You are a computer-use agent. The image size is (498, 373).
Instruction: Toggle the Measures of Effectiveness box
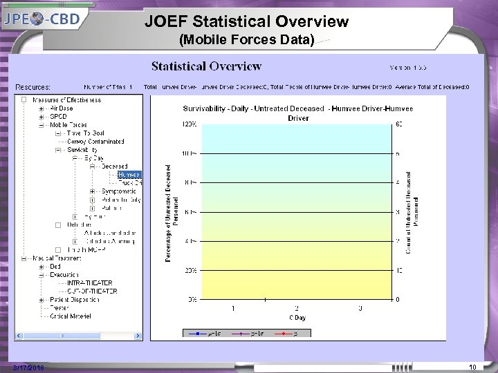24,99
